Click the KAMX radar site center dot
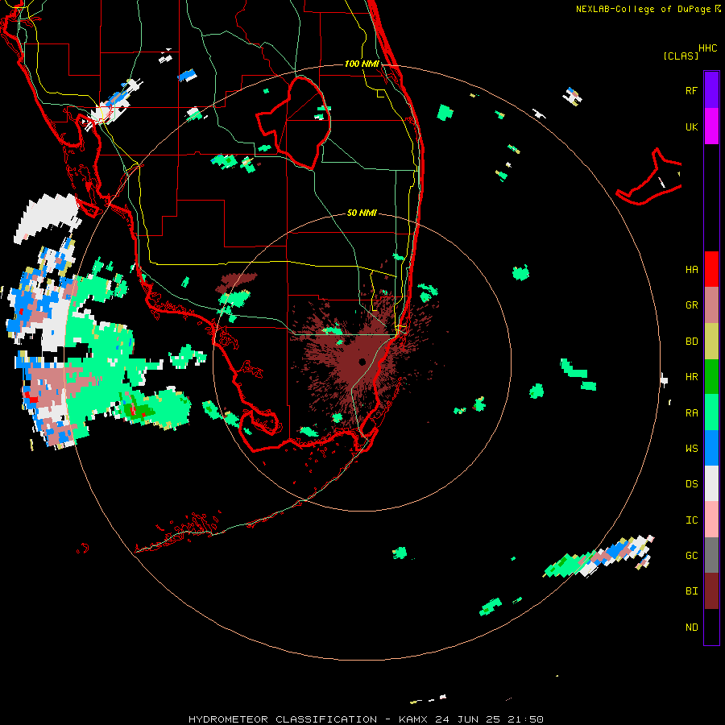Viewport: 725px width, 725px height. coord(362,362)
